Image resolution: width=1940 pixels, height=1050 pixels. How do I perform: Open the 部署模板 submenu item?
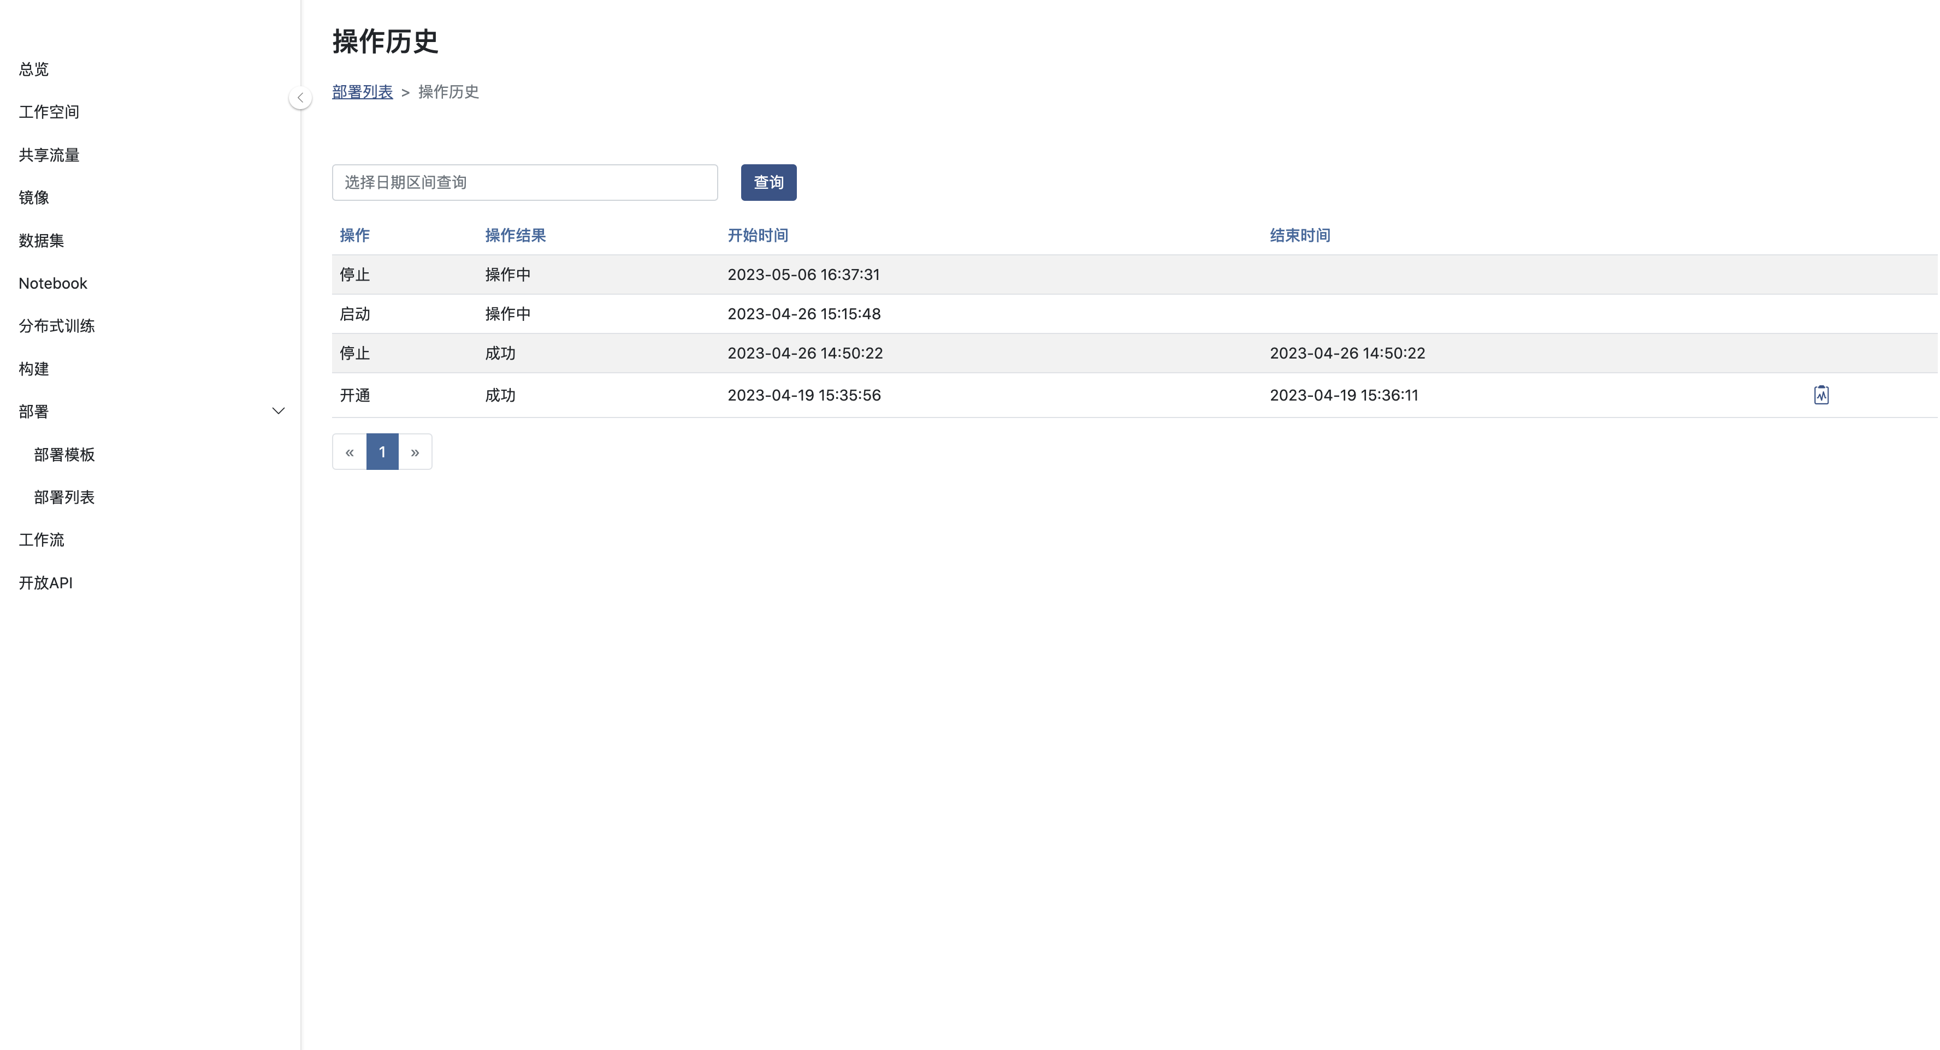[64, 455]
